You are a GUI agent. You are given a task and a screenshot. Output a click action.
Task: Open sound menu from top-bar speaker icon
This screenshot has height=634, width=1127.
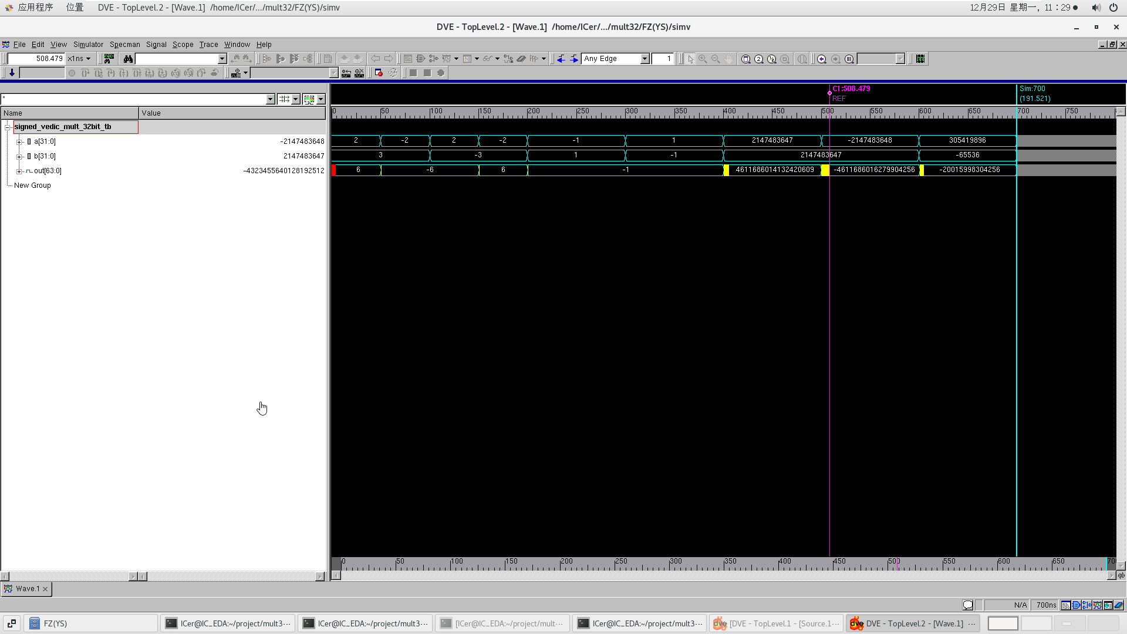point(1095,8)
